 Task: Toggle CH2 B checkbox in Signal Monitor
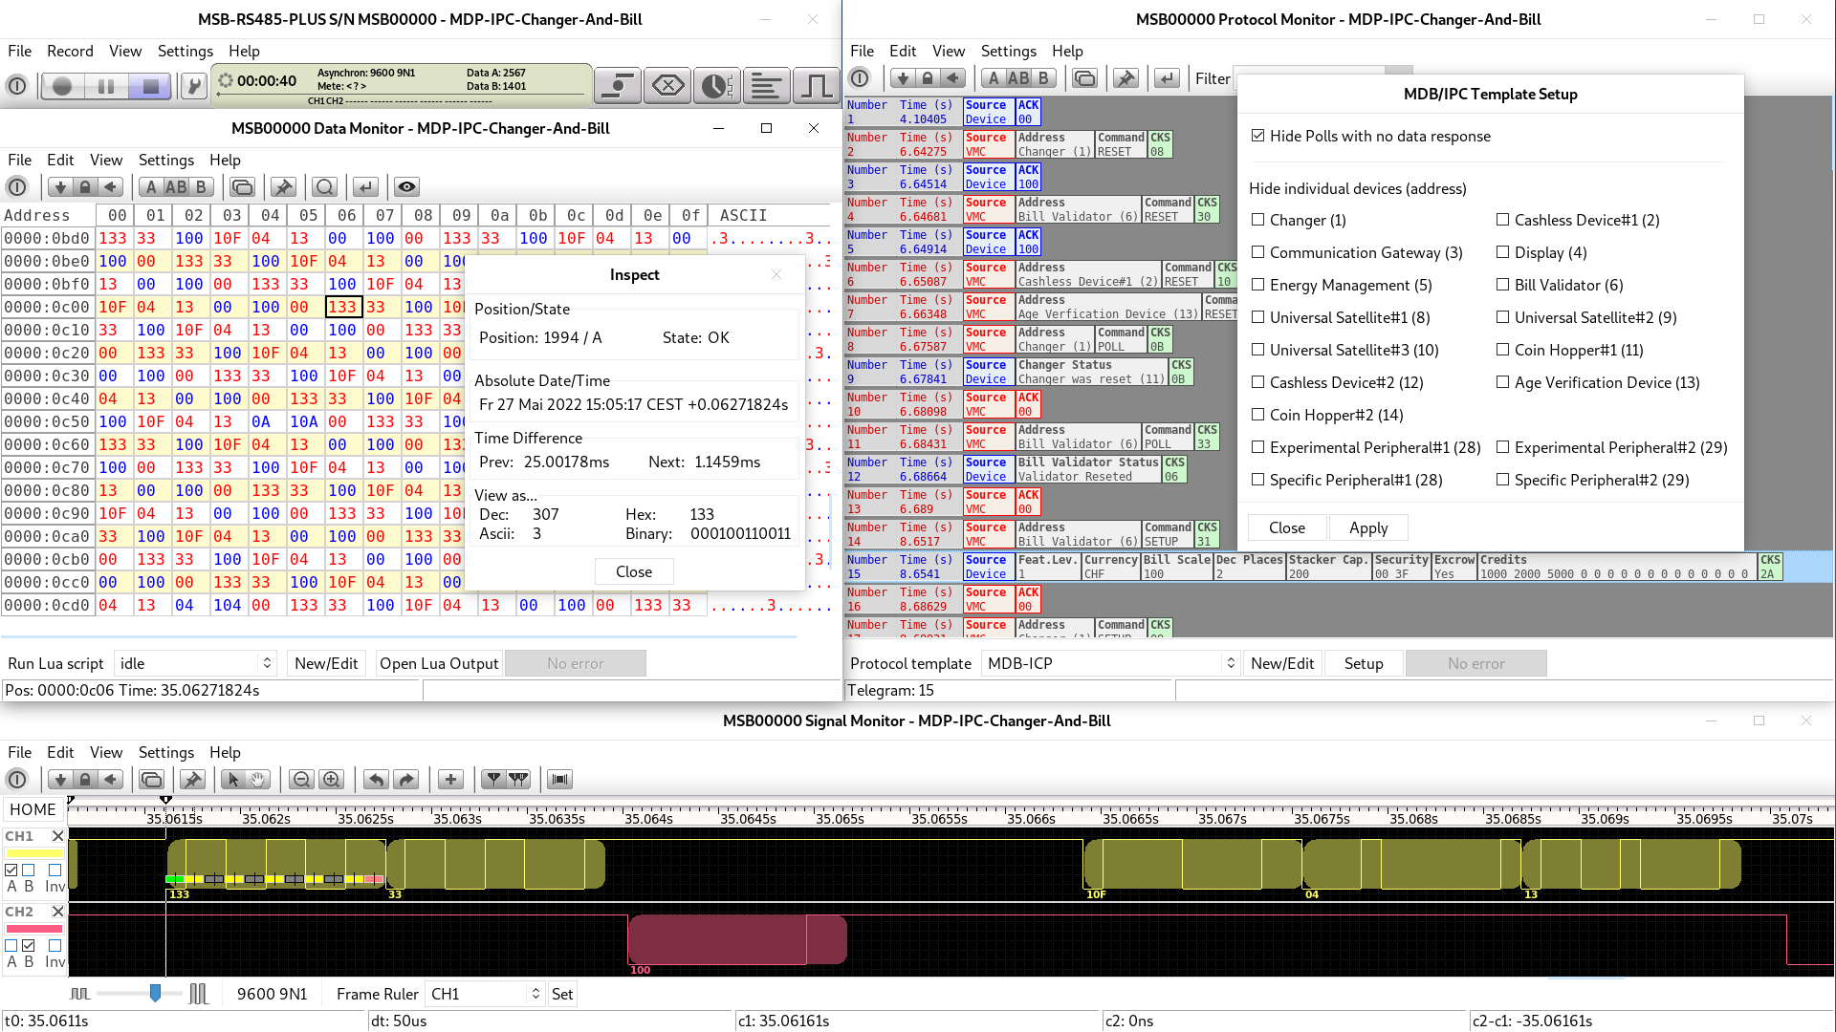click(29, 945)
